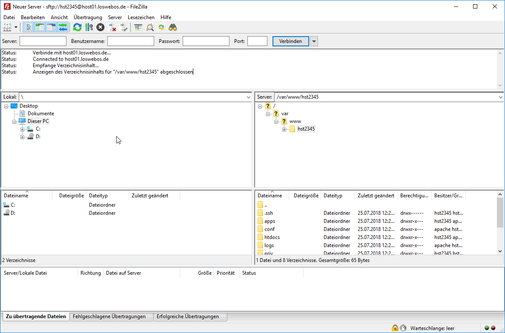This screenshot has width=505, height=333.
Task: Cancel current operation with the X icon
Action: pos(100,27)
